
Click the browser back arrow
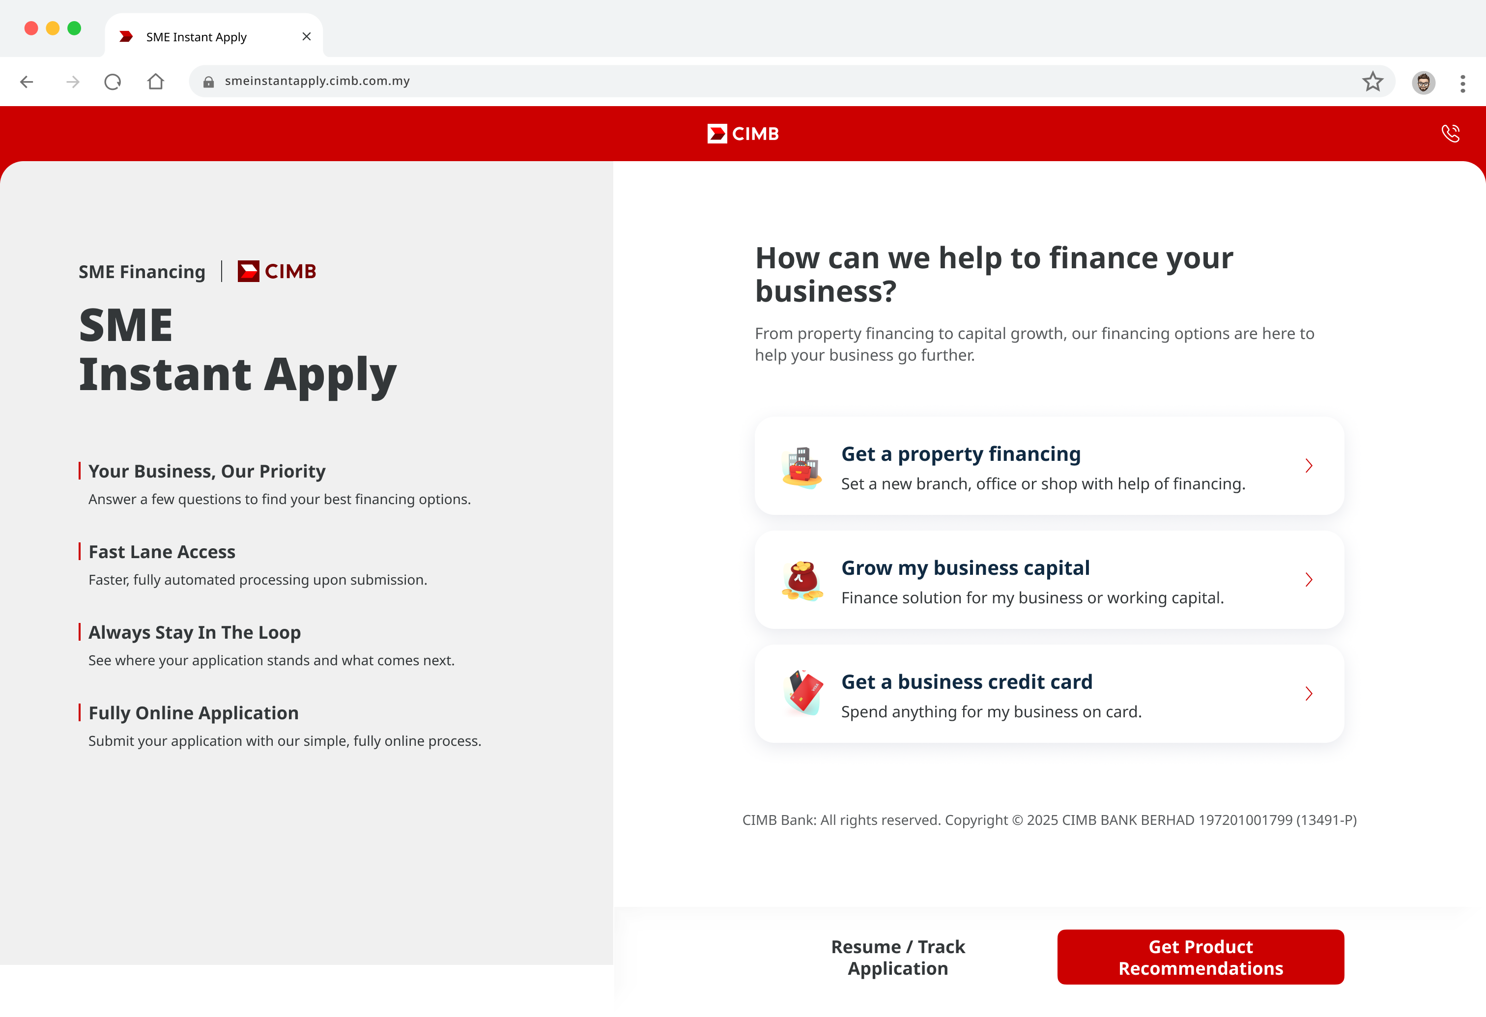tap(27, 82)
